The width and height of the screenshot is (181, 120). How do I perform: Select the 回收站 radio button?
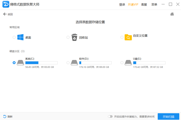(68, 37)
